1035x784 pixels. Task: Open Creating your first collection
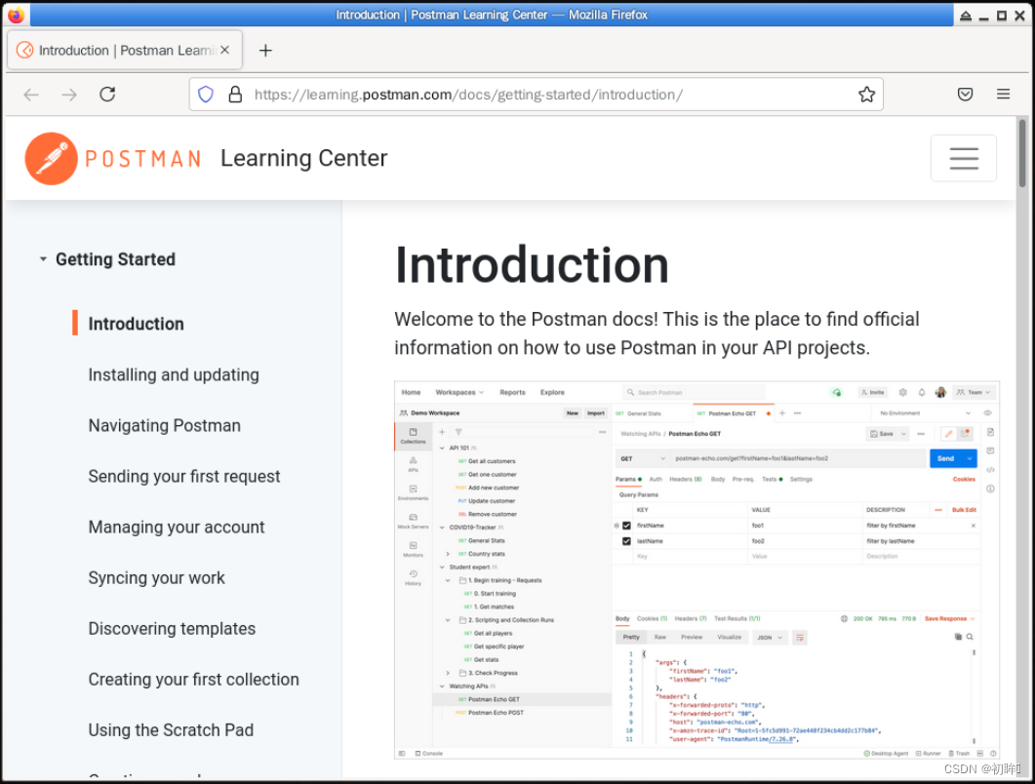[193, 680]
